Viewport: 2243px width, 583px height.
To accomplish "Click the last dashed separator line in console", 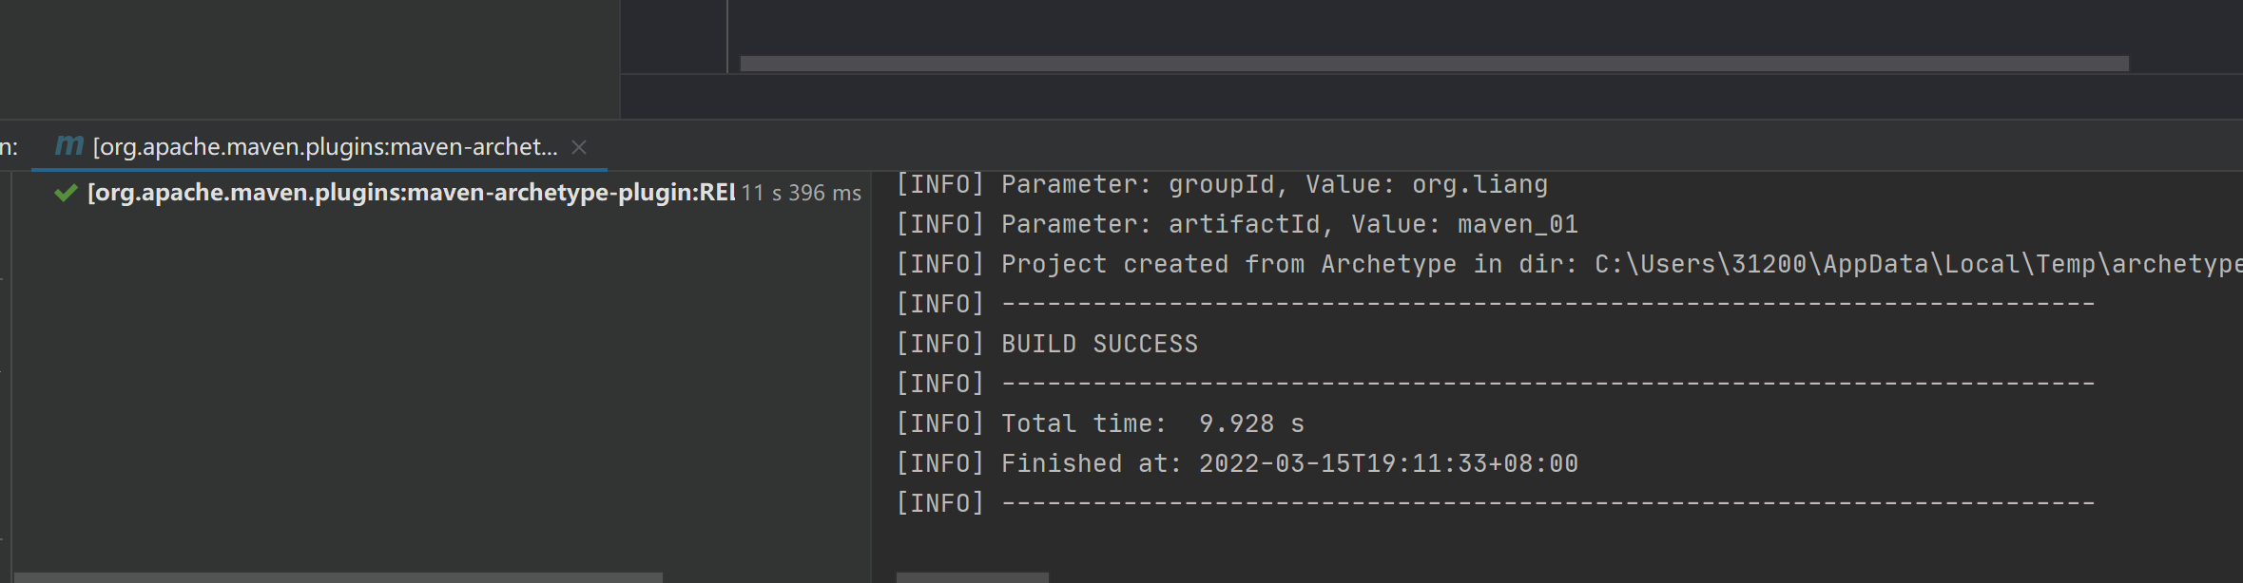I will [1496, 503].
